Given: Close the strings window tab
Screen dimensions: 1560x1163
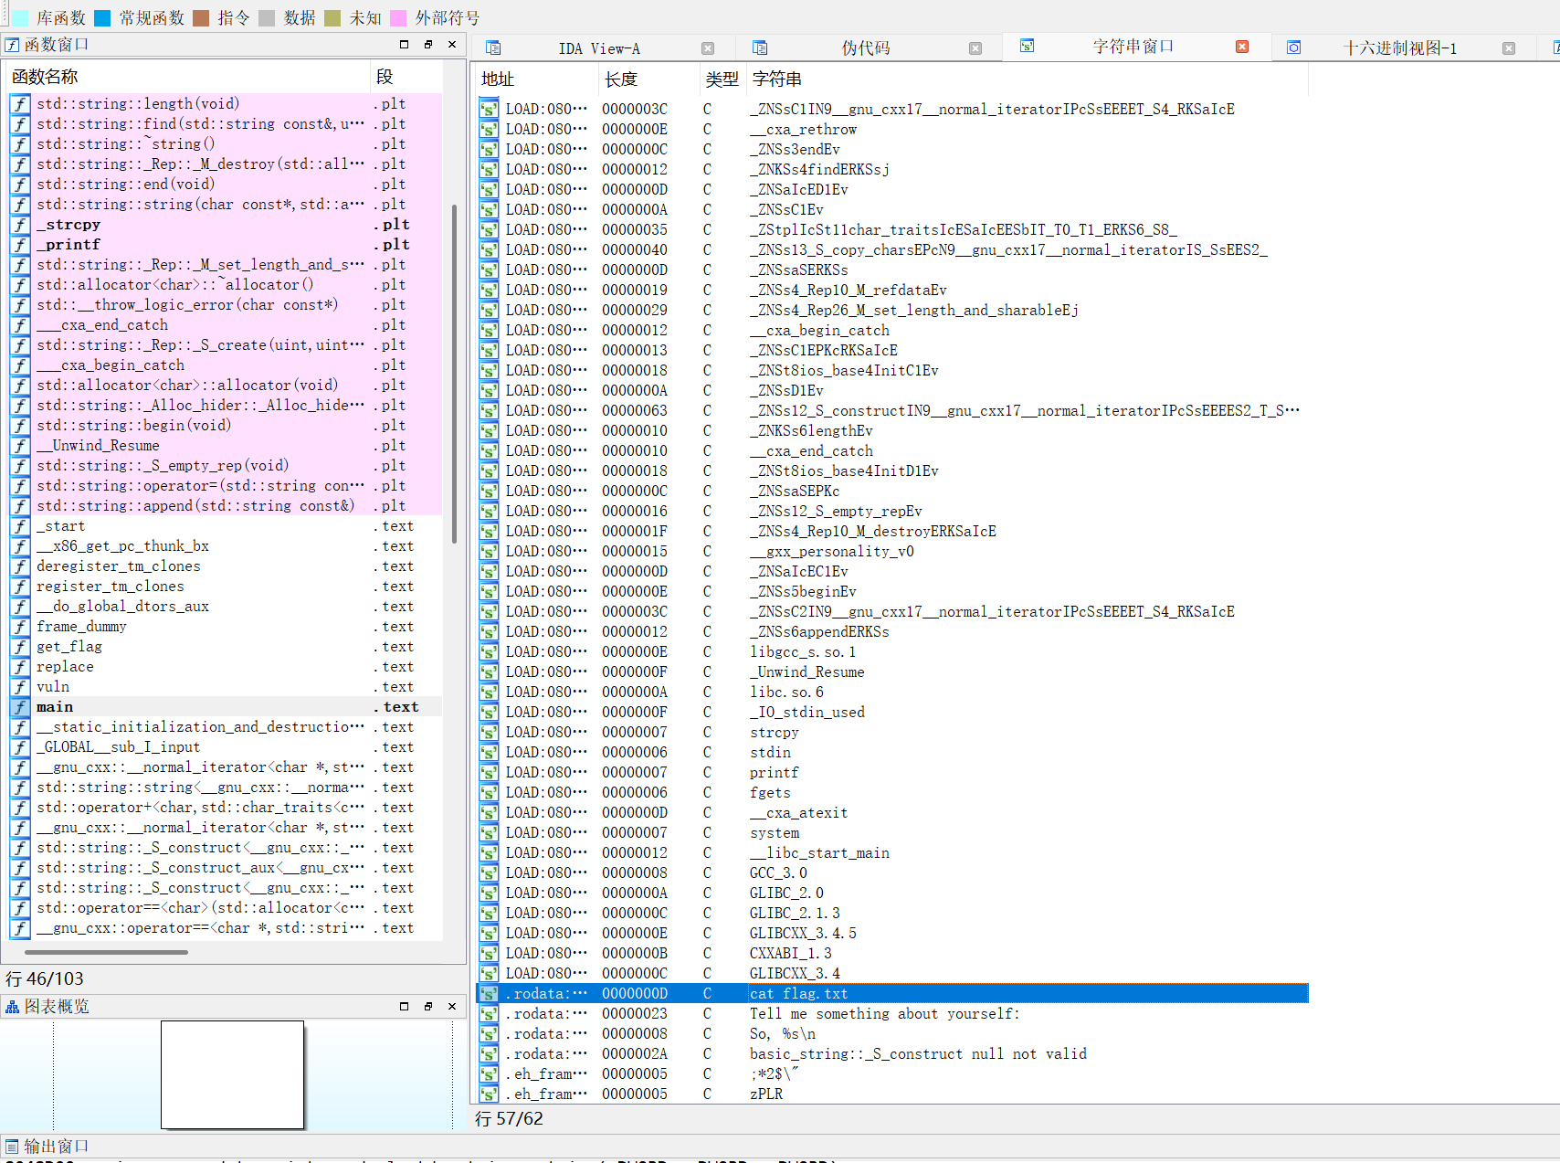Looking at the screenshot, I should pos(1241,47).
